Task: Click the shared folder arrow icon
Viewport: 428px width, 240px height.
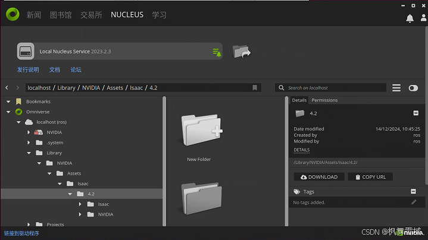Action: coord(241,52)
